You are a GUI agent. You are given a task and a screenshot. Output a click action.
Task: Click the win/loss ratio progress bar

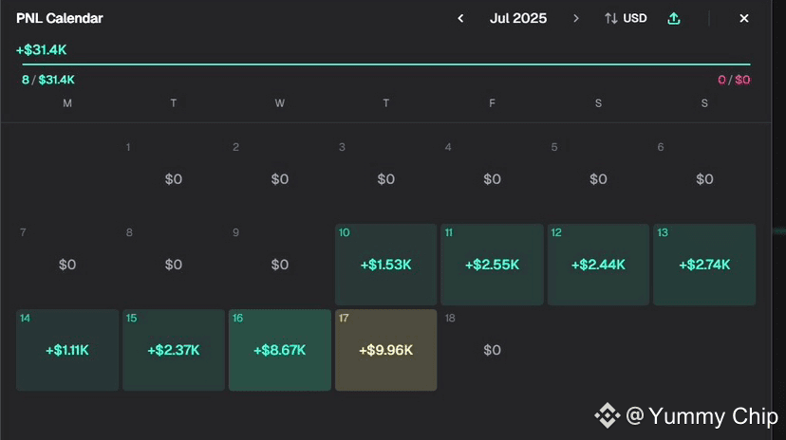pos(385,64)
